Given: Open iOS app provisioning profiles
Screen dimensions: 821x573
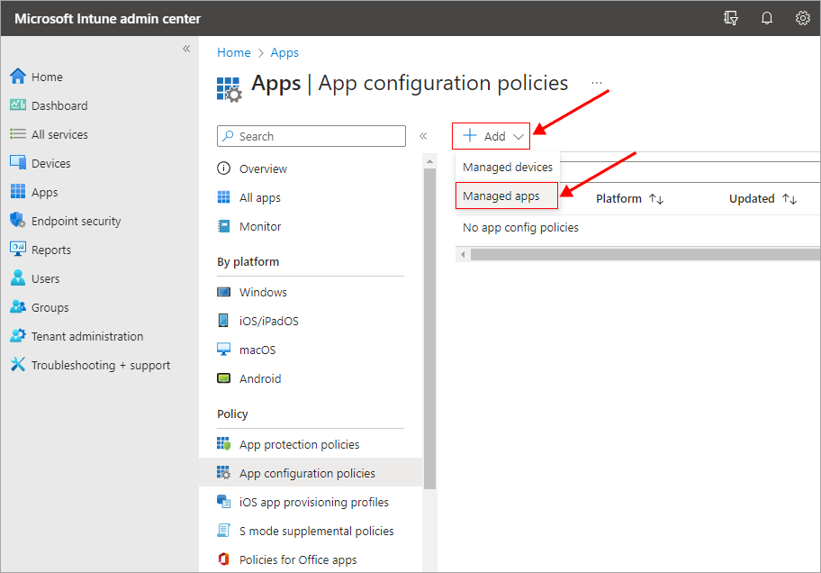Looking at the screenshot, I should [313, 502].
